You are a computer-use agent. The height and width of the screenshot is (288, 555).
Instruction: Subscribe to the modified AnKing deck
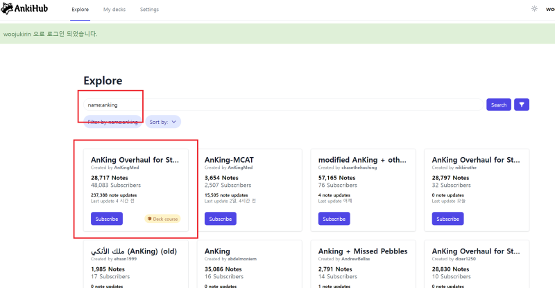click(334, 219)
